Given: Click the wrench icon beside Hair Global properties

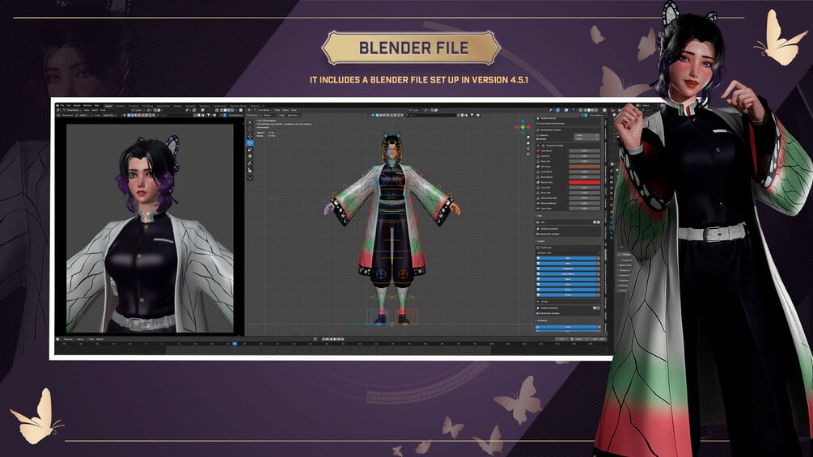Looking at the screenshot, I should click(538, 228).
